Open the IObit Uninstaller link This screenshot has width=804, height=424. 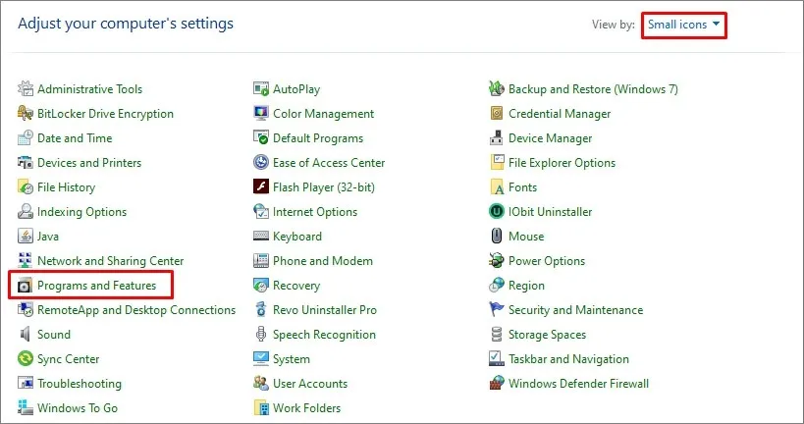click(550, 212)
